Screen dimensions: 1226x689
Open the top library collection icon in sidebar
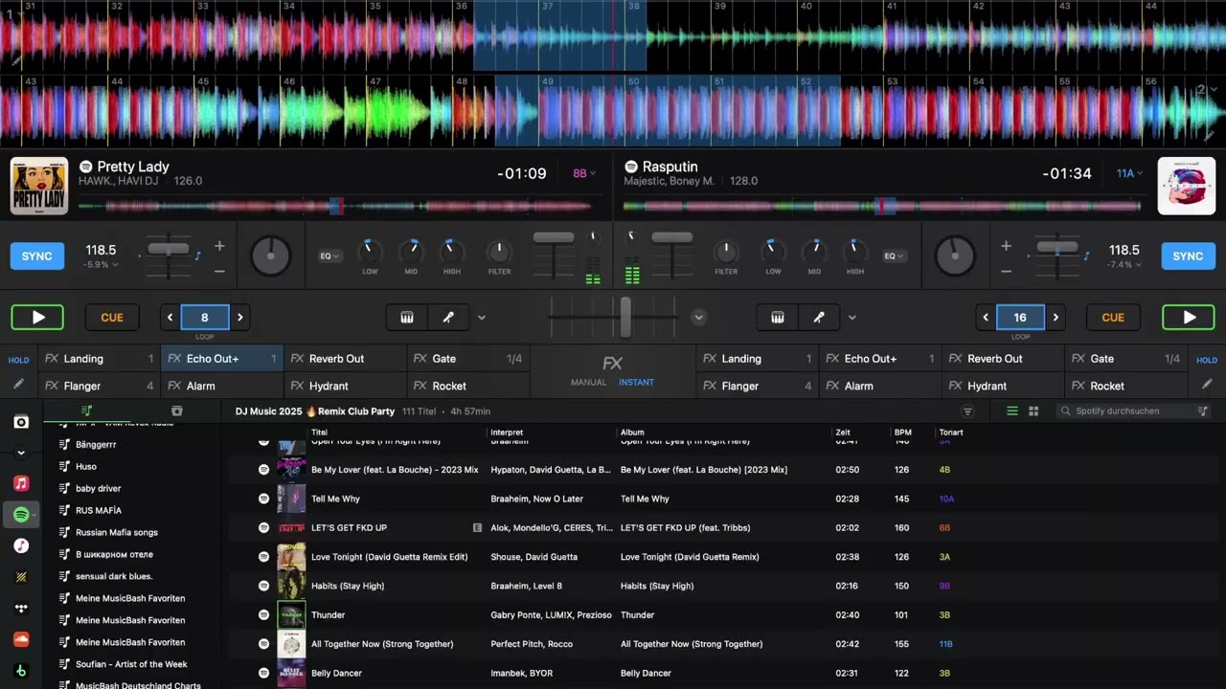tap(21, 422)
